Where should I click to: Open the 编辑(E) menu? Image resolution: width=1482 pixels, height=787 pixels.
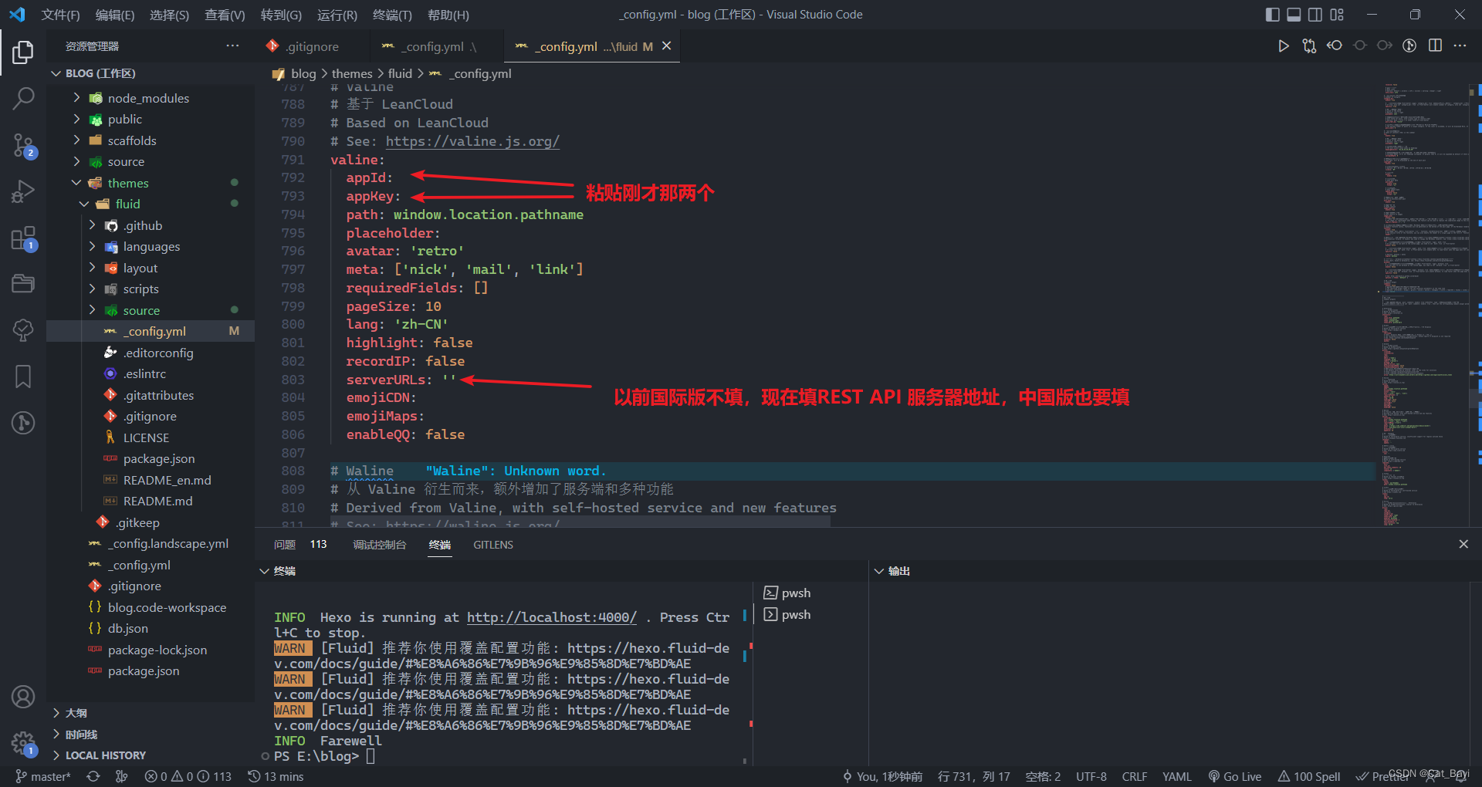pyautogui.click(x=114, y=15)
